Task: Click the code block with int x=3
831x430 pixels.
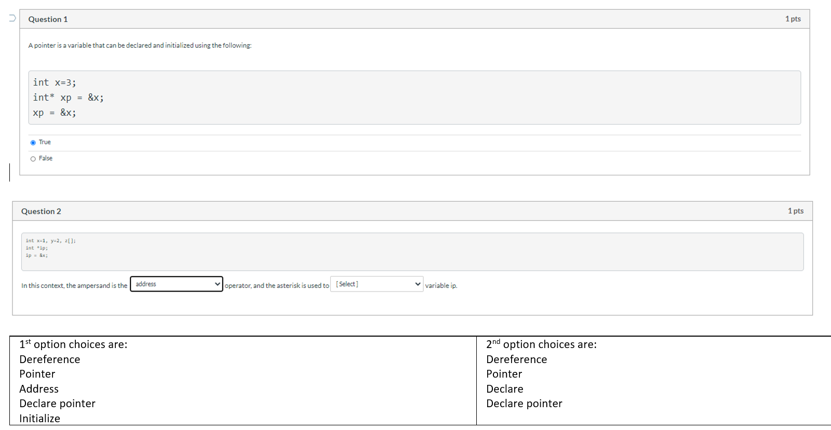Action: [414, 98]
